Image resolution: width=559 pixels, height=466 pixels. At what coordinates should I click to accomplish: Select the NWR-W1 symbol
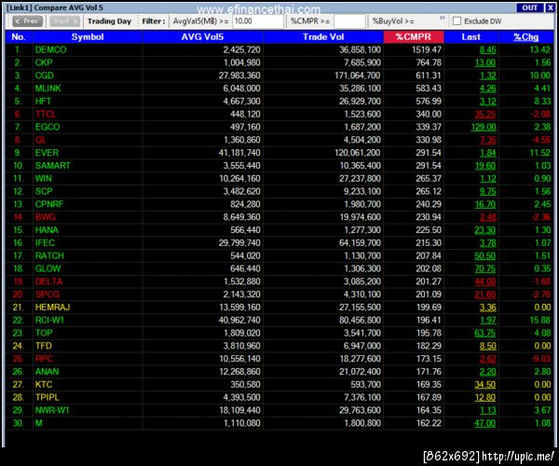click(52, 410)
